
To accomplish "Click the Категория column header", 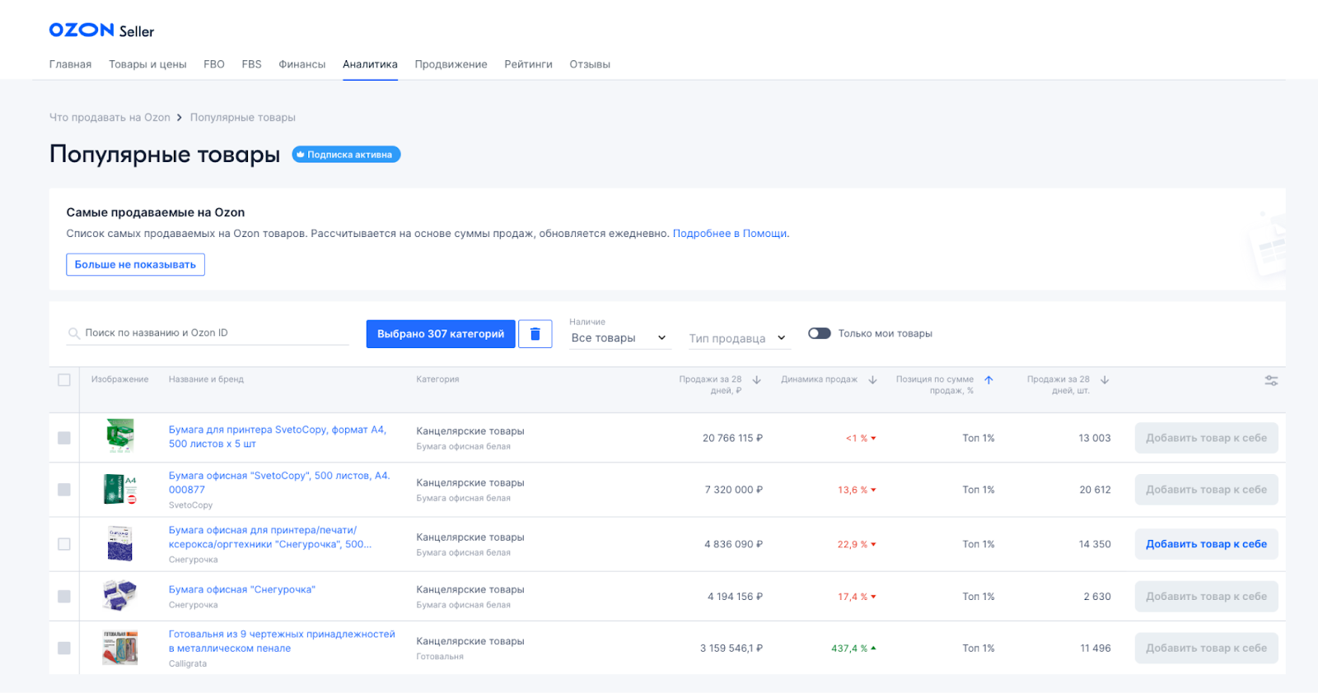I will pyautogui.click(x=437, y=379).
